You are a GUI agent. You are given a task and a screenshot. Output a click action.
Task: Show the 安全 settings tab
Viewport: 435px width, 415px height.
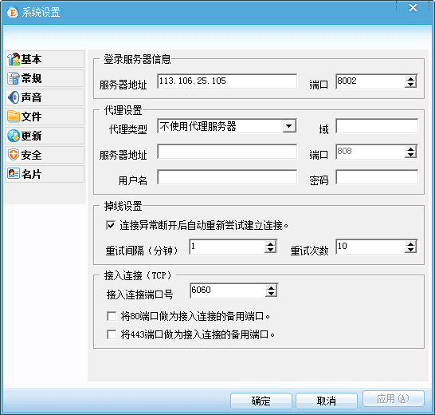(45, 155)
